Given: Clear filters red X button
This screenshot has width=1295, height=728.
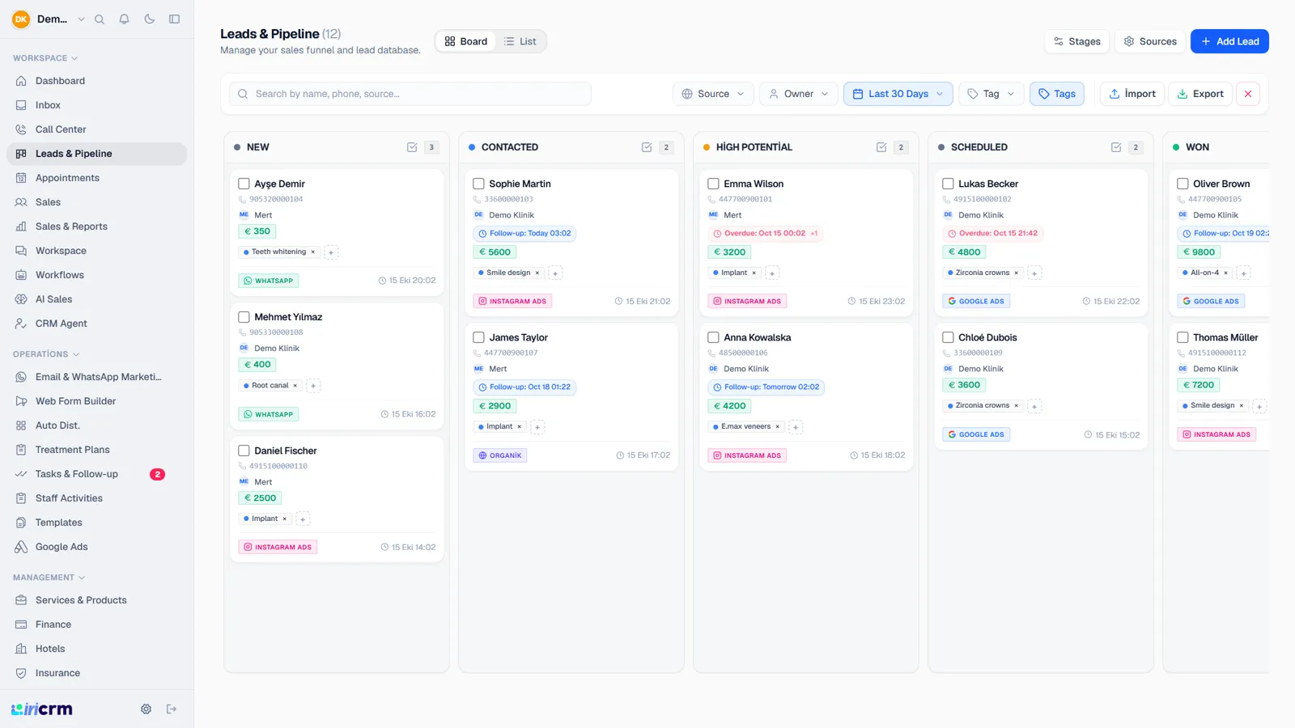Looking at the screenshot, I should tap(1248, 94).
